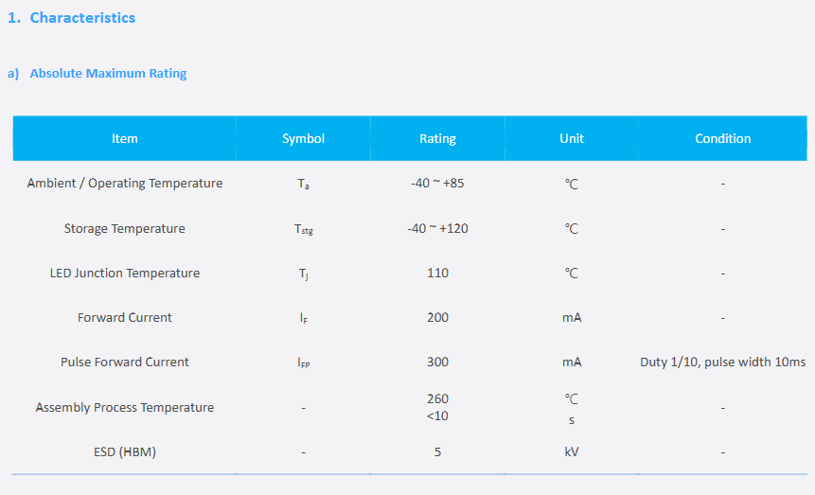The height and width of the screenshot is (495, 815).
Task: Select the "Assembly Process Temperature" cell
Action: (x=125, y=408)
